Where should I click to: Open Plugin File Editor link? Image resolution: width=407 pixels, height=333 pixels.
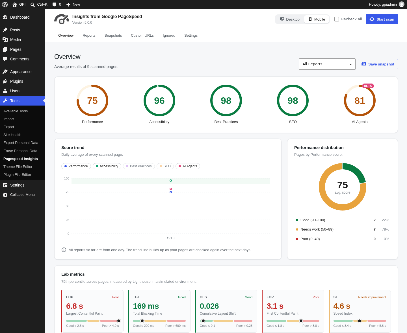point(23,175)
